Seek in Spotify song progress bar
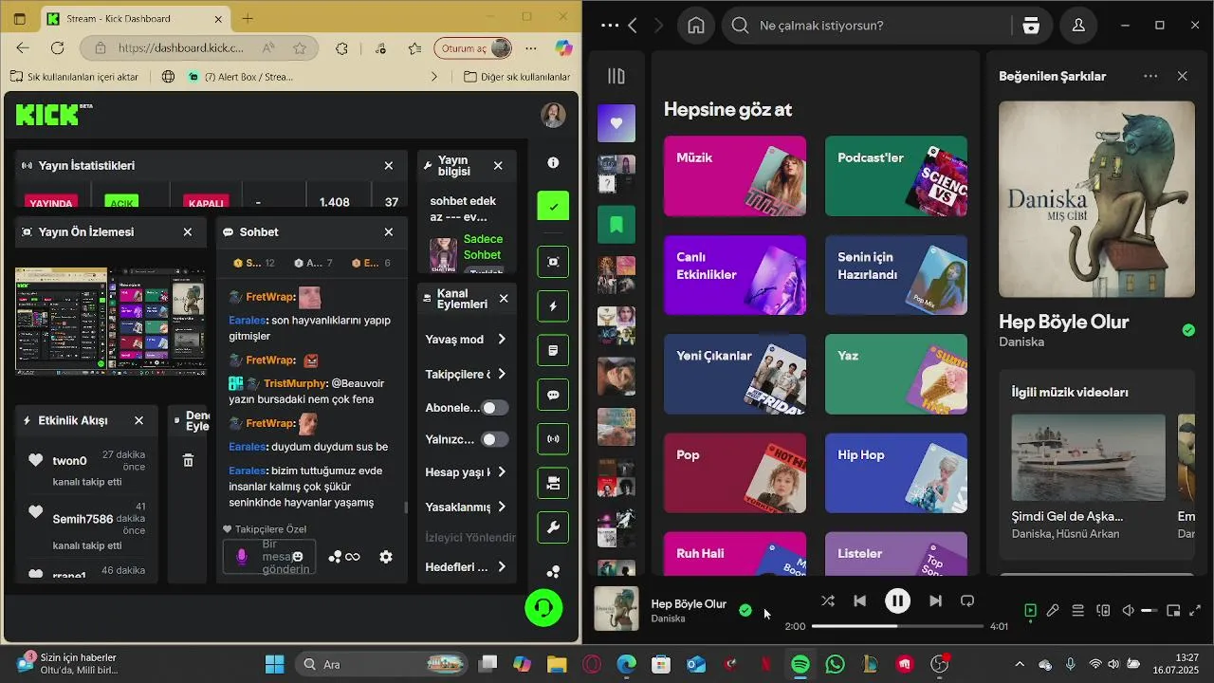Image resolution: width=1214 pixels, height=683 pixels. pos(897,626)
